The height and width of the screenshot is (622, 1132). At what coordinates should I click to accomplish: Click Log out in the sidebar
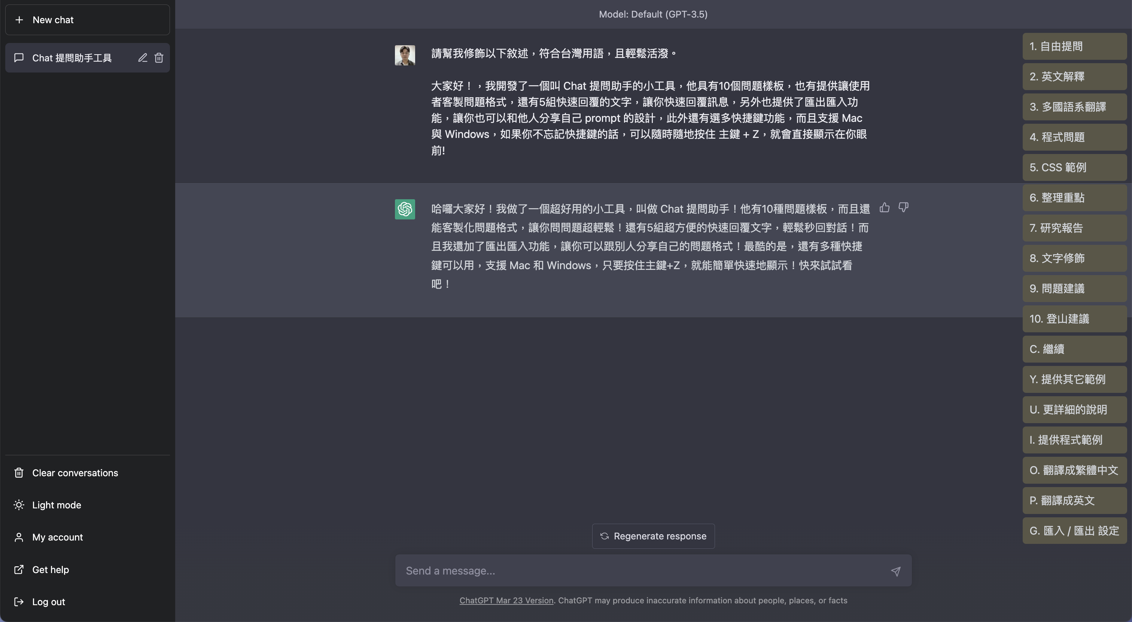pos(48,602)
